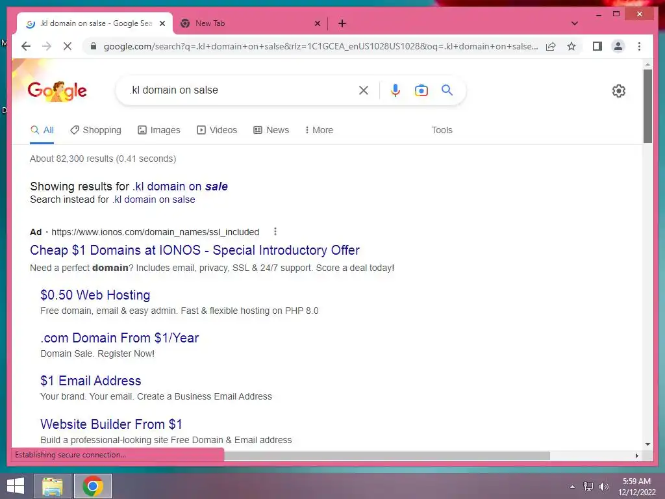Viewport: 665px width, 499px height.
Task: Start voice search with the microphone
Action: coord(395,90)
